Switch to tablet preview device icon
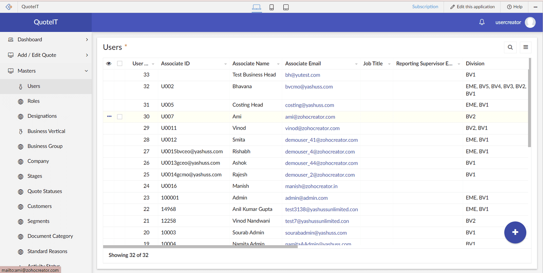Viewport: 543px width, 273px height. coord(286,7)
